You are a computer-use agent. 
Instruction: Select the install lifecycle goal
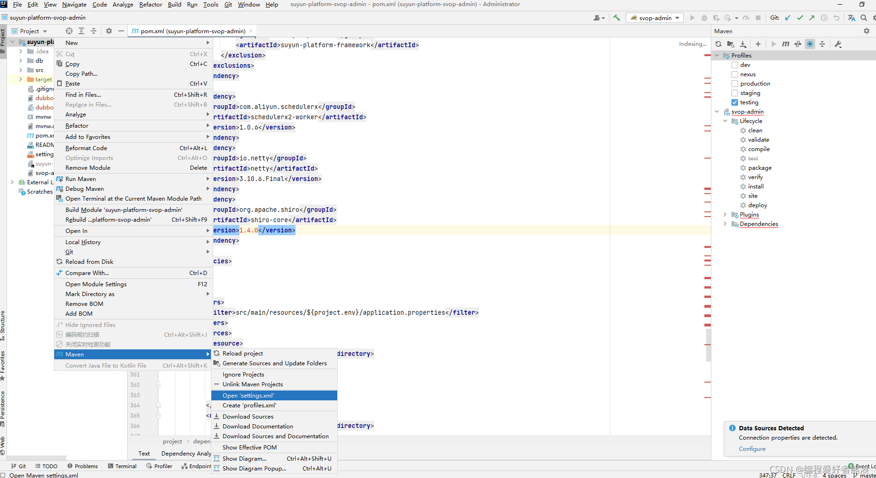tap(756, 187)
